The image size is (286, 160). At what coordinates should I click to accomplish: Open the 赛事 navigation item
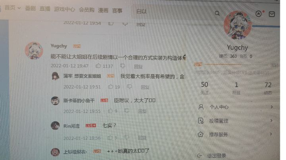point(117,11)
